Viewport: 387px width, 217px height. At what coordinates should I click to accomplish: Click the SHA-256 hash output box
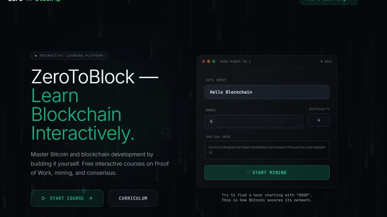(267, 150)
